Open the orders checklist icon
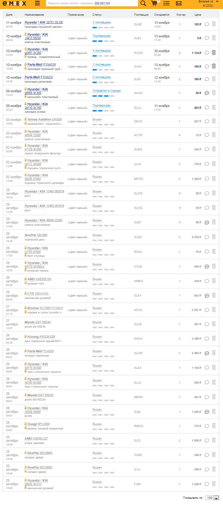The image size is (223, 506). (x=166, y=3)
